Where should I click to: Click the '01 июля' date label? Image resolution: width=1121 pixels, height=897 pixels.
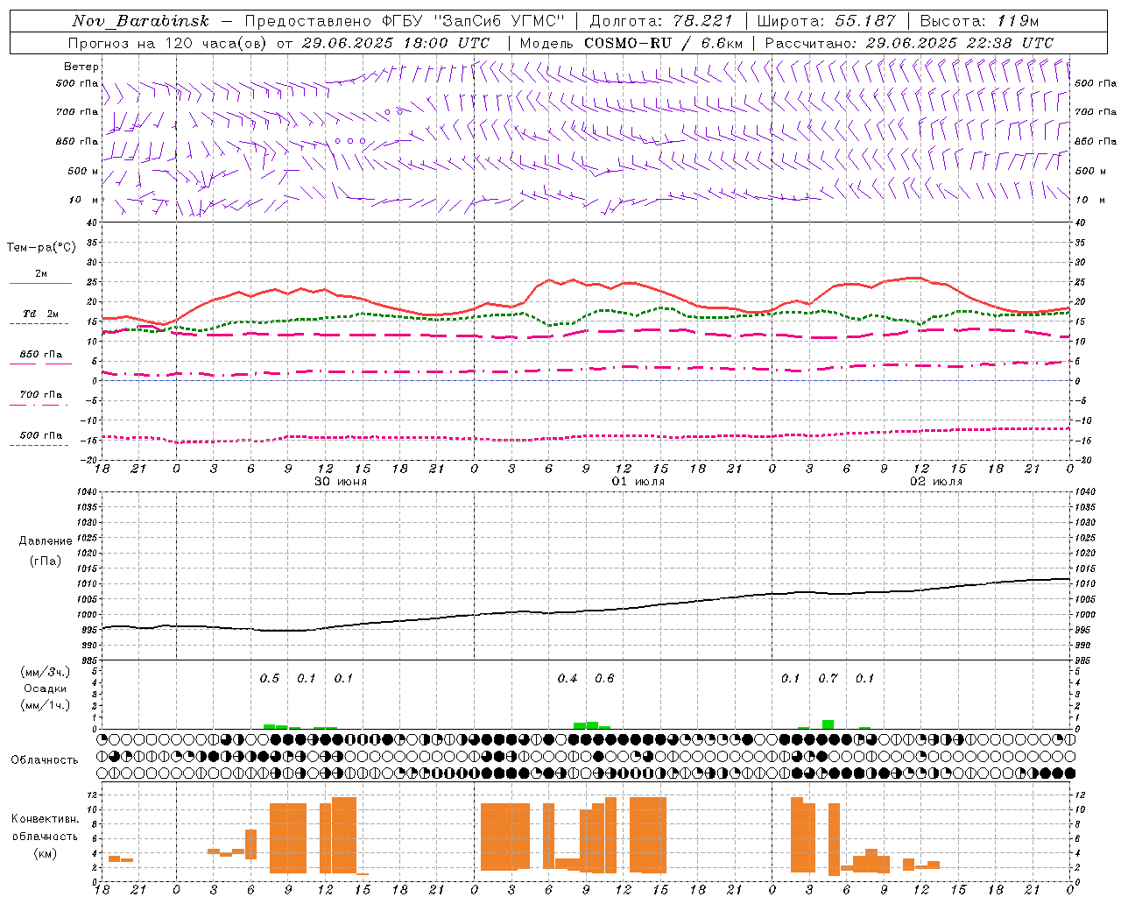click(638, 482)
